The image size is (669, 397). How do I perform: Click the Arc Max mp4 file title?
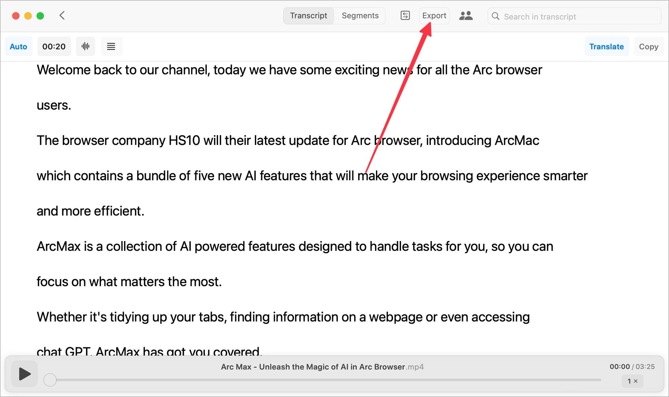(x=322, y=367)
